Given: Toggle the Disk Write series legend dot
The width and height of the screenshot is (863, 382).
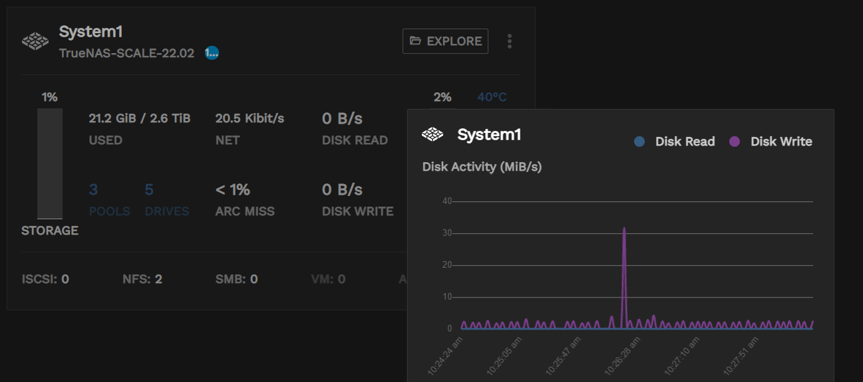Looking at the screenshot, I should (x=735, y=142).
